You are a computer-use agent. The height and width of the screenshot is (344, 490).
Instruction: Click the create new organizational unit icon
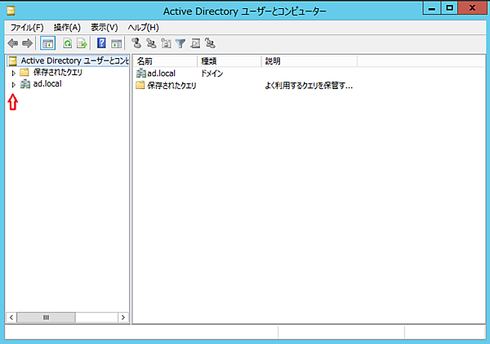tap(166, 43)
